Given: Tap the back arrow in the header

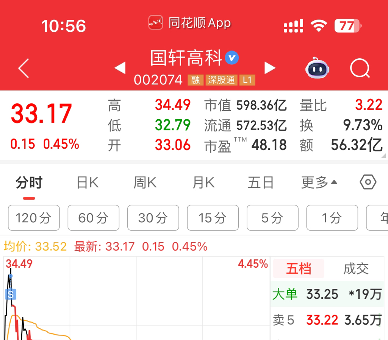Looking at the screenshot, I should pos(24,68).
